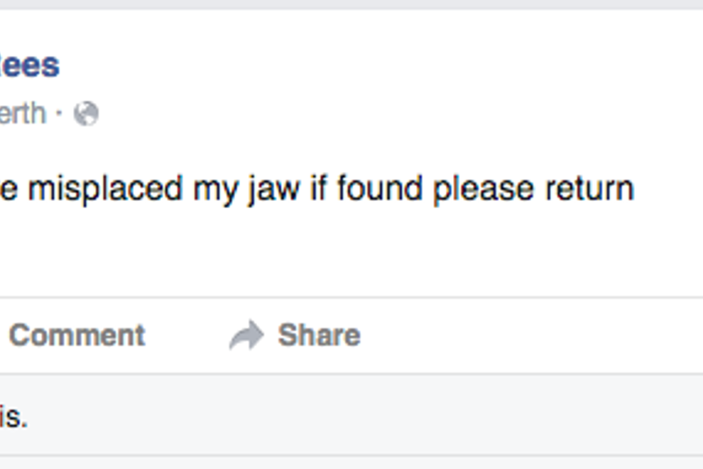Click the globe public privacy icon
Viewport: 703px width, 469px height.
point(86,114)
